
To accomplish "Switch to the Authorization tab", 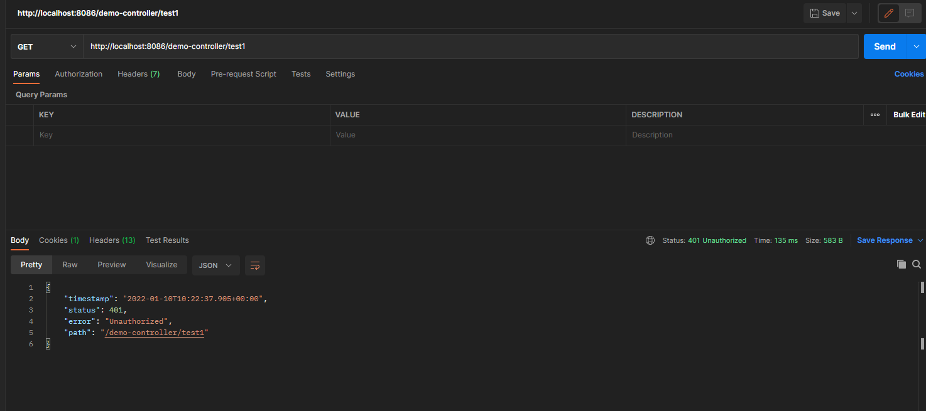I will 79,74.
